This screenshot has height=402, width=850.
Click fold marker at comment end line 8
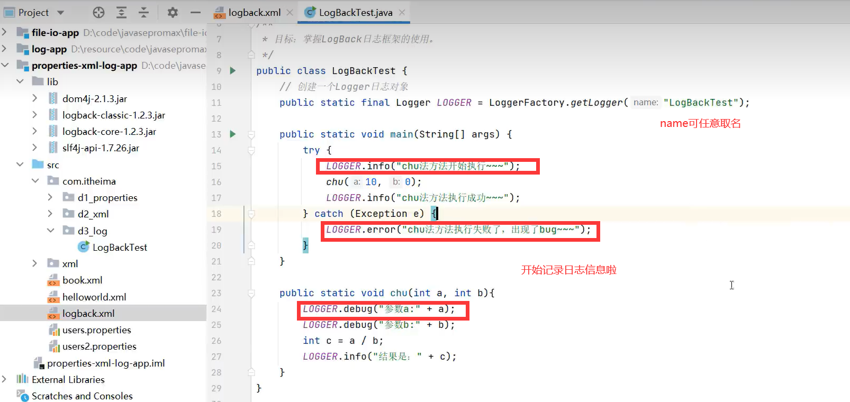(x=251, y=54)
